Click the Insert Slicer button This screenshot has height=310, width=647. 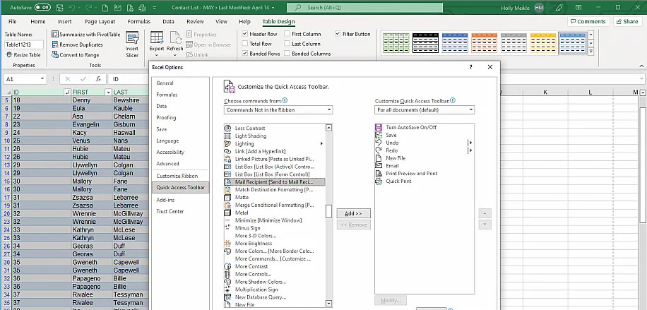(132, 44)
